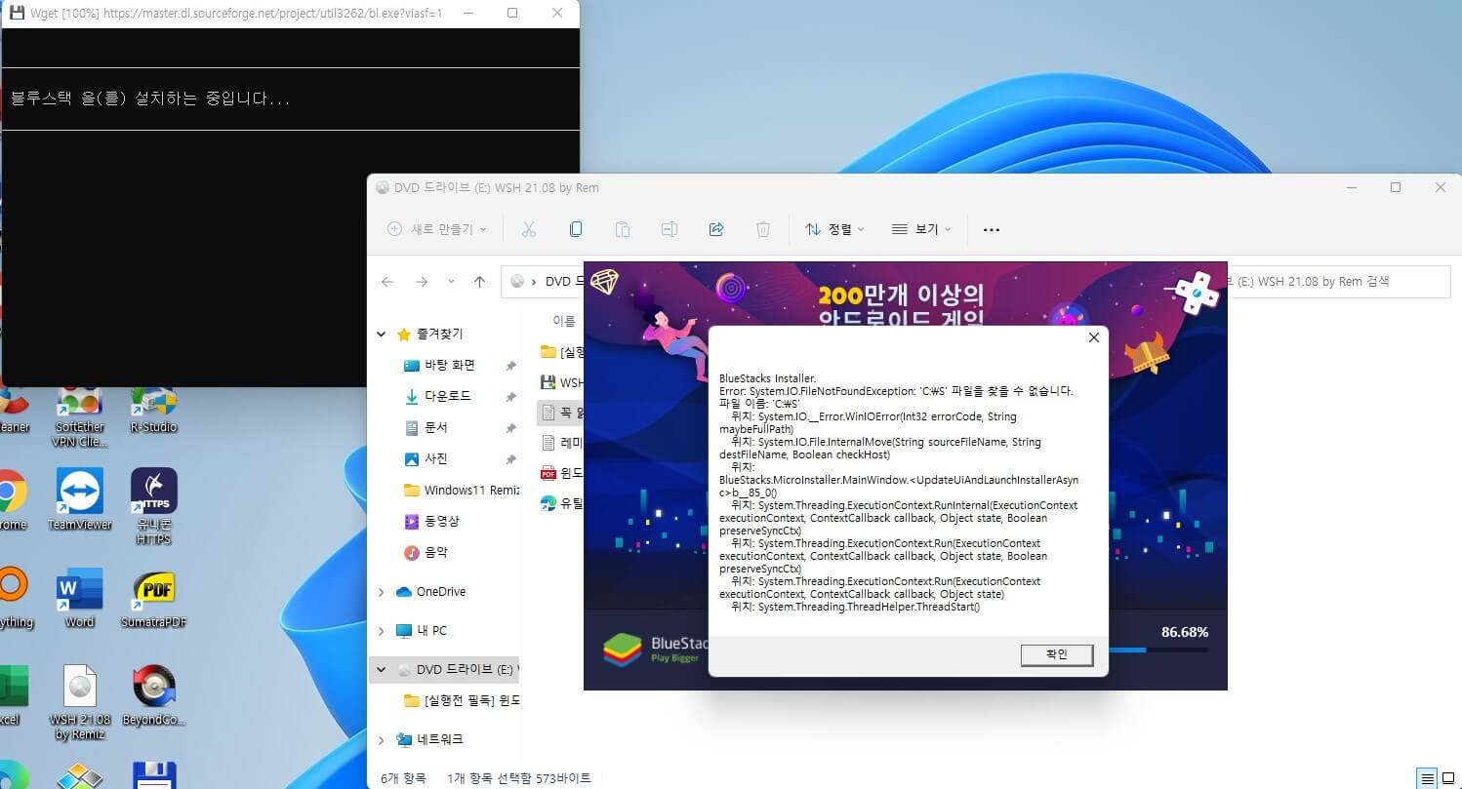The width and height of the screenshot is (1462, 789).
Task: Open Word desktop shortcut
Action: [79, 598]
